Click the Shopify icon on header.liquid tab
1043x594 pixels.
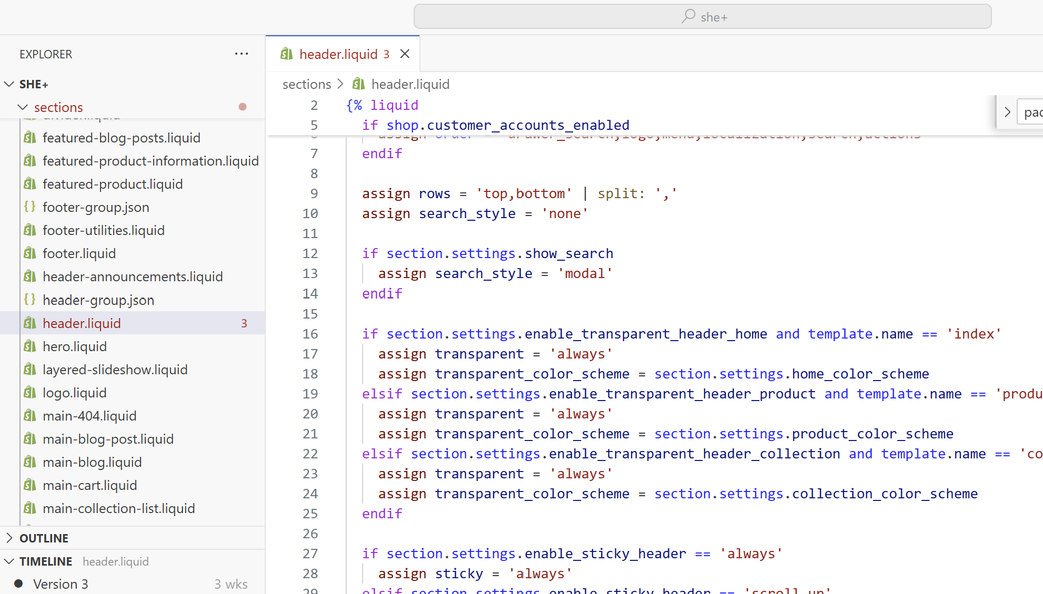coord(287,54)
